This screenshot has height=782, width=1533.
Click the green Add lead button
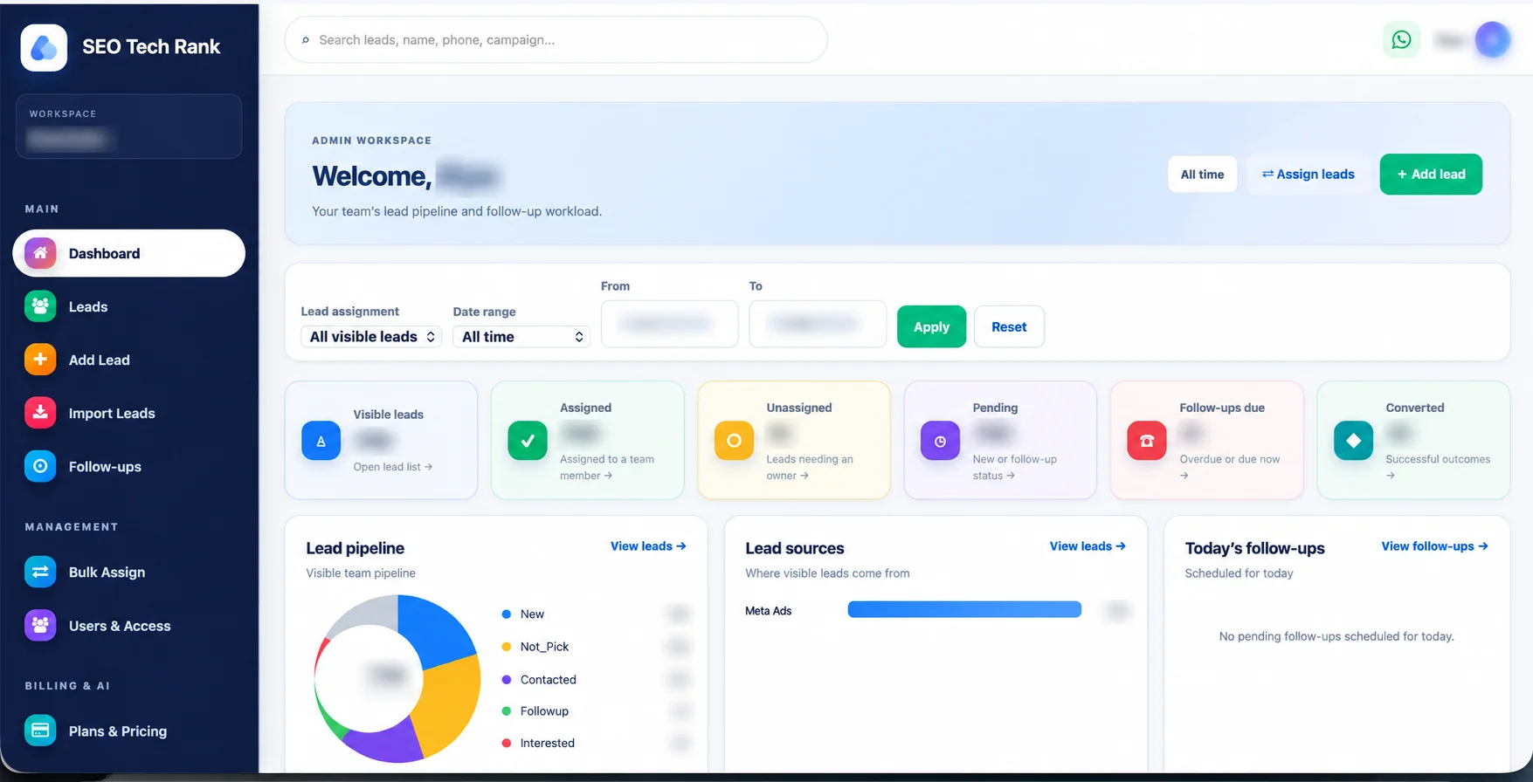click(x=1431, y=175)
